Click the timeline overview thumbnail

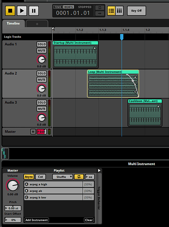click(x=5, y=153)
